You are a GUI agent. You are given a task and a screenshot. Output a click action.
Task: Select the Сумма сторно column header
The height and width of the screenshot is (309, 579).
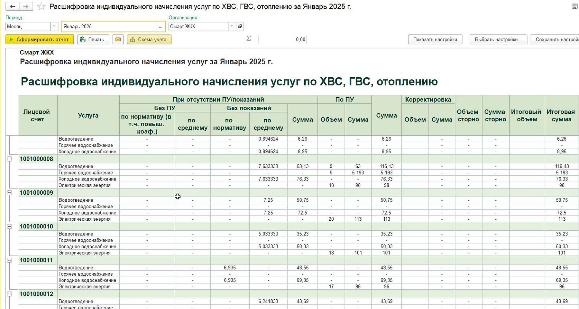click(496, 115)
